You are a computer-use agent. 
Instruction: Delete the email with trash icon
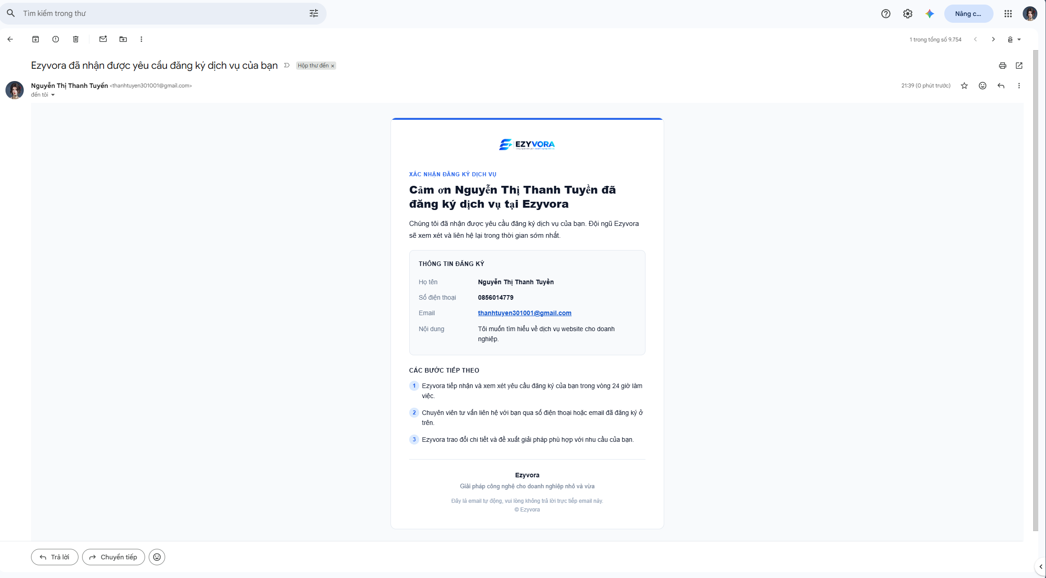click(76, 39)
